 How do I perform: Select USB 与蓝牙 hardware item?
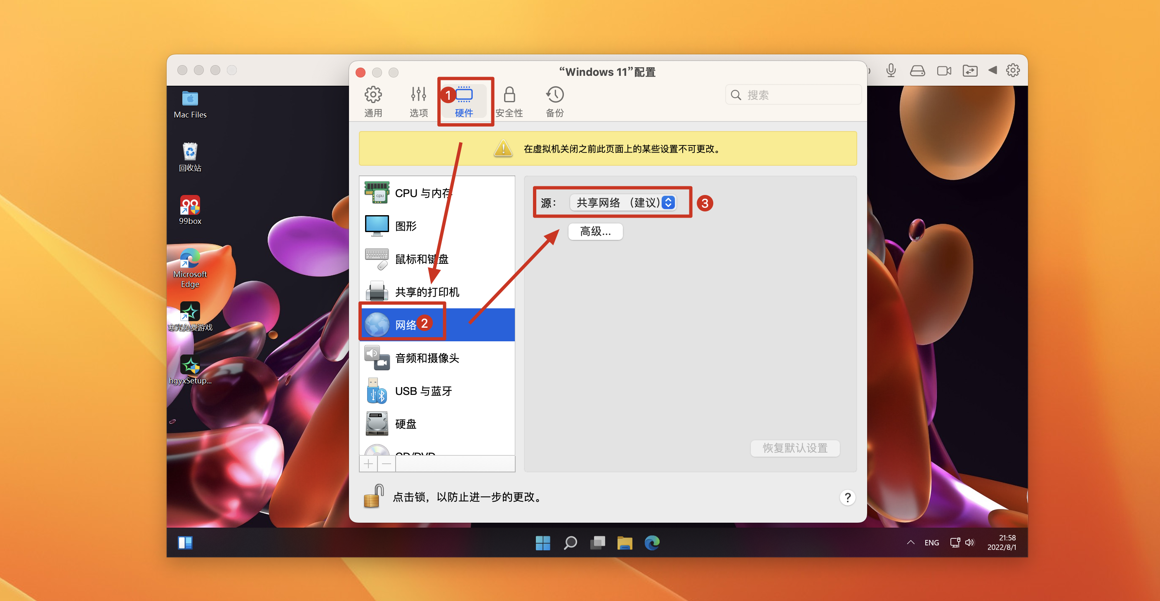(x=423, y=391)
